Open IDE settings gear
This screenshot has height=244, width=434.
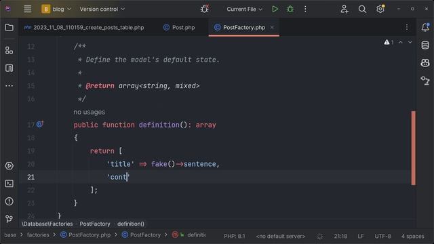(x=380, y=9)
